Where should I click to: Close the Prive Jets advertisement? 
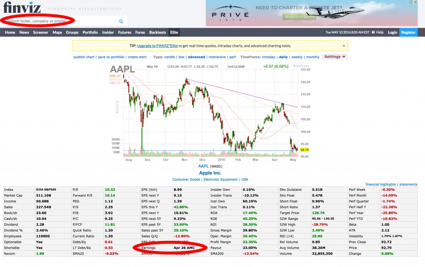tap(415, 2)
